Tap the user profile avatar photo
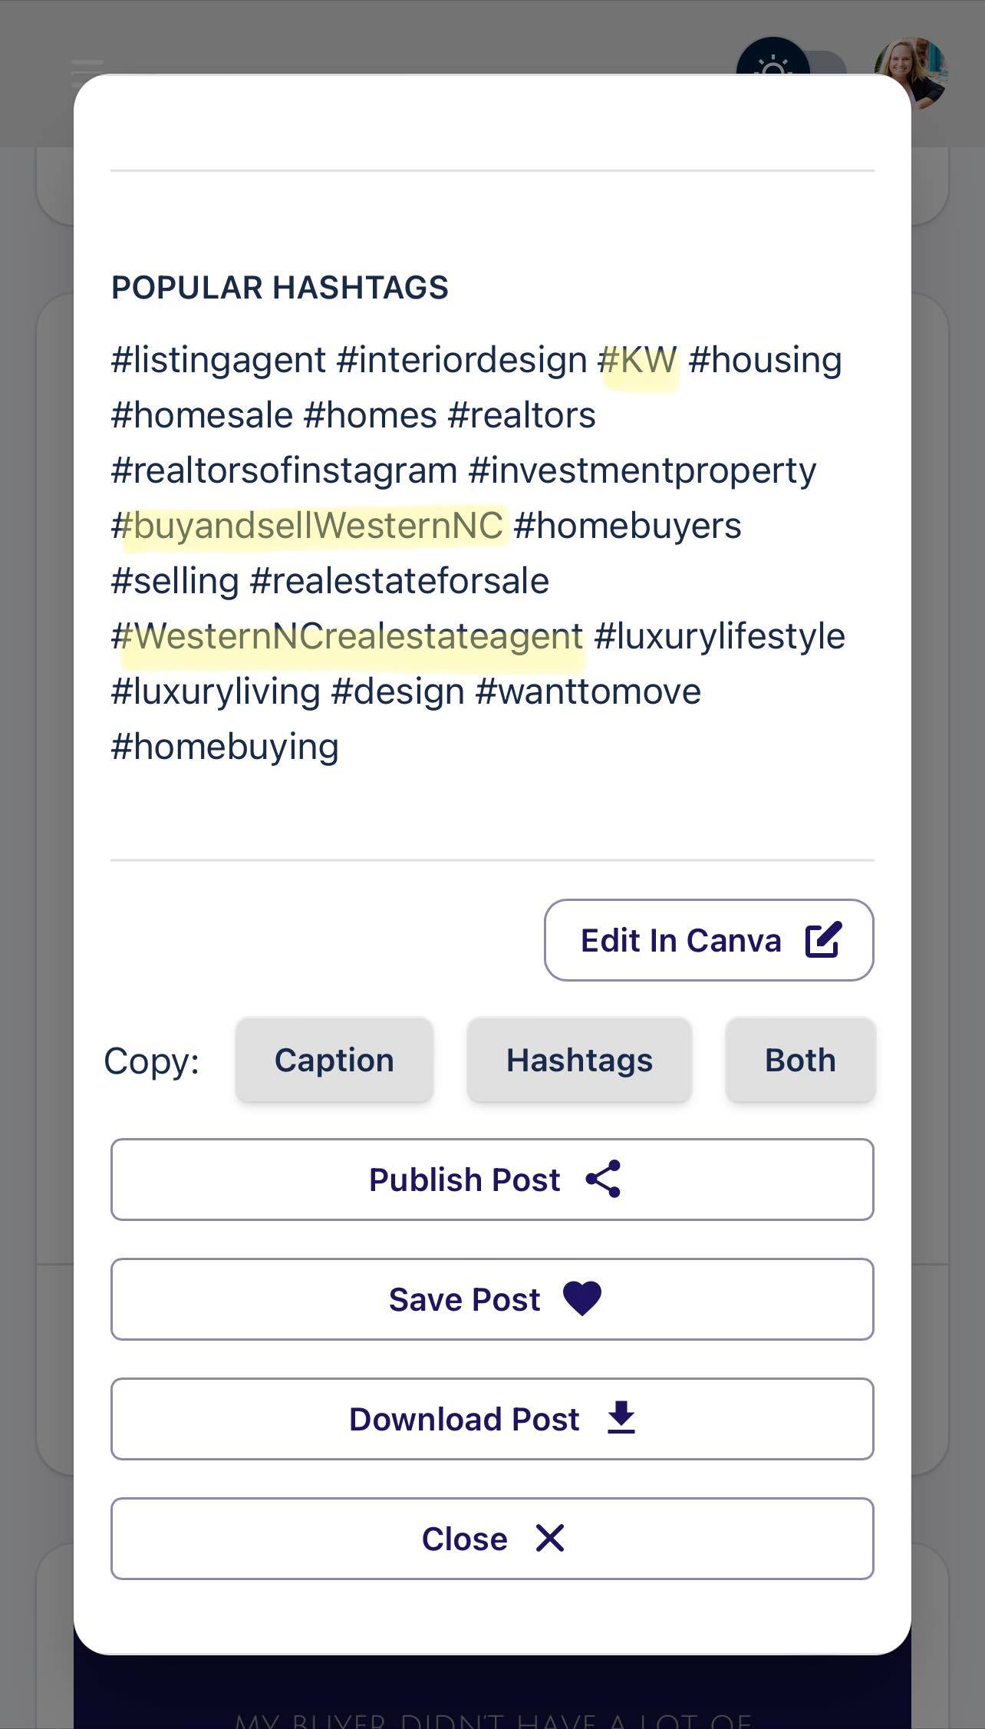Image resolution: width=985 pixels, height=1729 pixels. point(911,73)
